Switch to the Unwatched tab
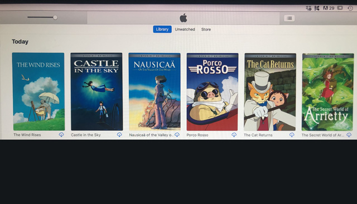This screenshot has height=204, width=357. click(185, 30)
